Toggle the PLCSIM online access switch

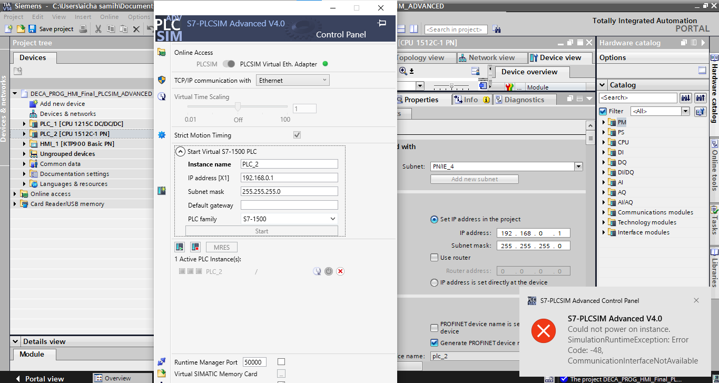pos(229,64)
